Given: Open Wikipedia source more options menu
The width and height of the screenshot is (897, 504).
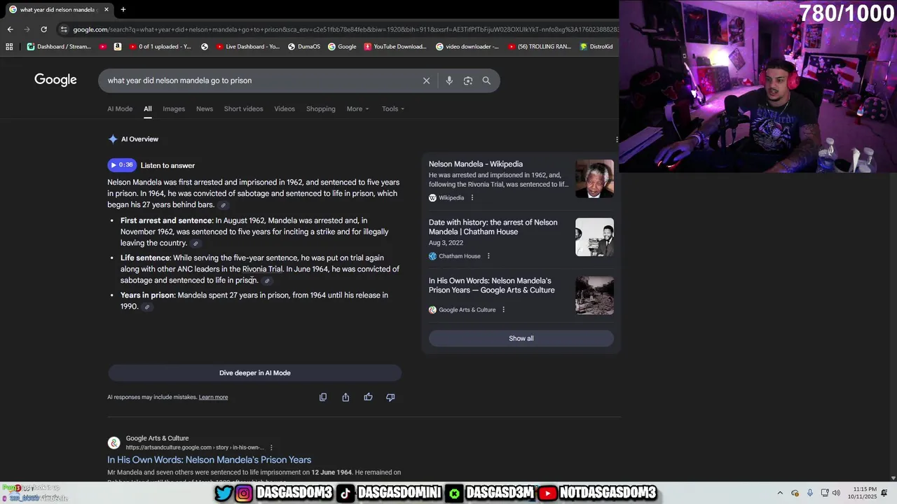Looking at the screenshot, I should (x=472, y=197).
